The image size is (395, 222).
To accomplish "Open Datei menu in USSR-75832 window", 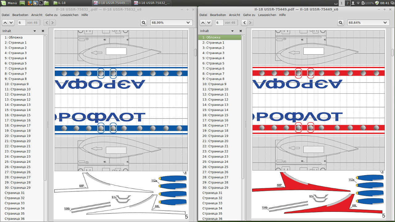I will coord(6,15).
